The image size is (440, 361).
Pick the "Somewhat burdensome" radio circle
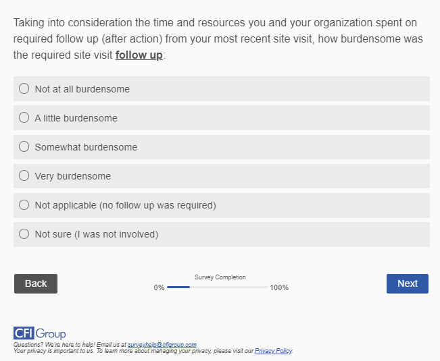pos(24,146)
